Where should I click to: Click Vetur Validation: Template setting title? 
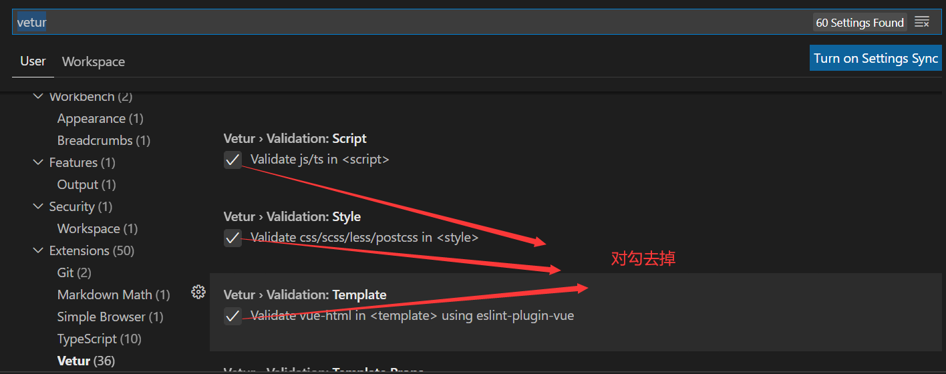pyautogui.click(x=305, y=295)
